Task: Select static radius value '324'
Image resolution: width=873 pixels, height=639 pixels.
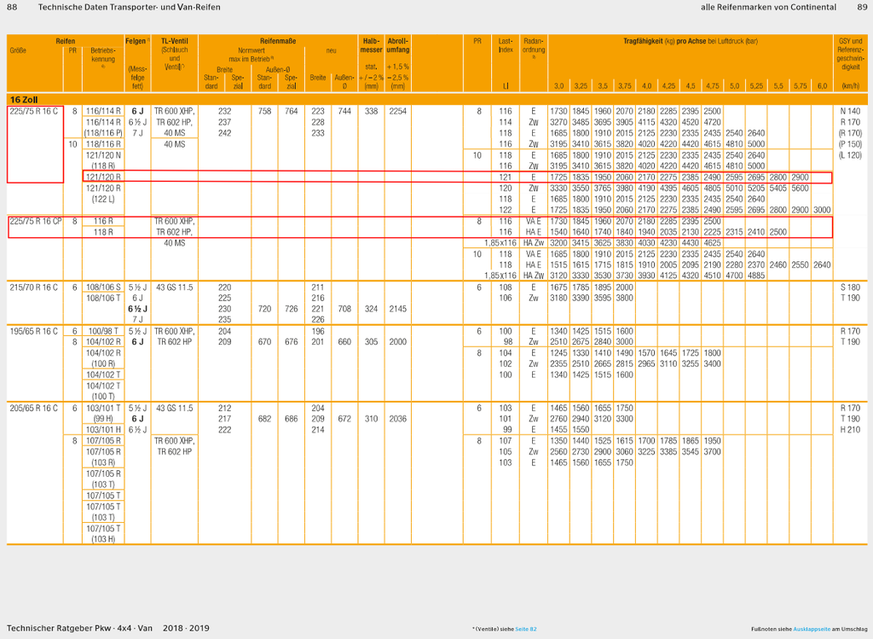Action: [372, 309]
